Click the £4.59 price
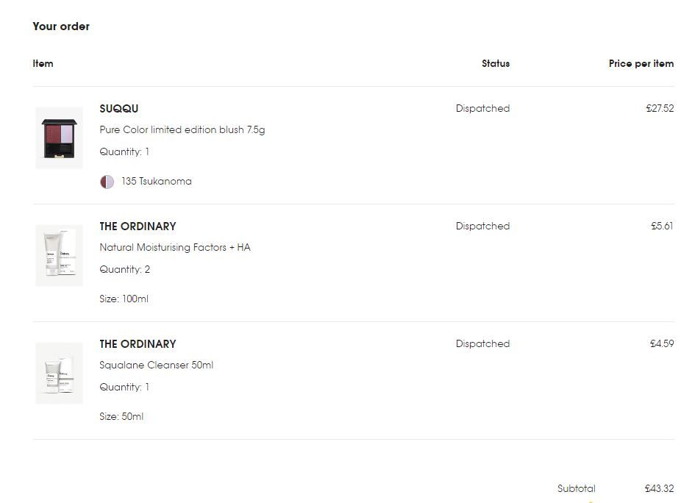695x503 pixels. tap(662, 344)
